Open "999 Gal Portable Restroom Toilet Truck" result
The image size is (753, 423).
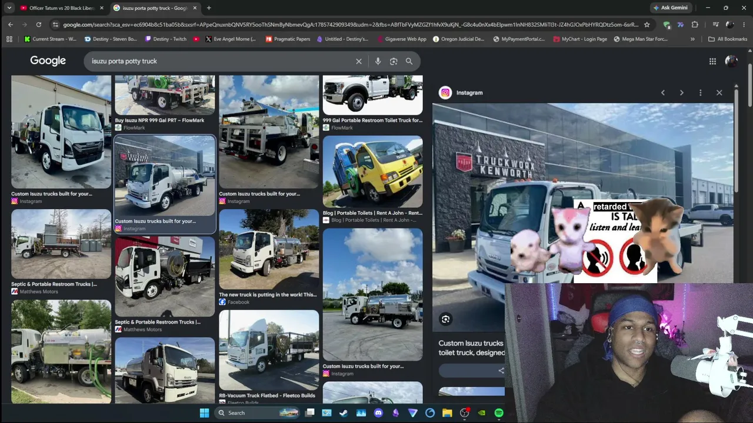point(372,120)
